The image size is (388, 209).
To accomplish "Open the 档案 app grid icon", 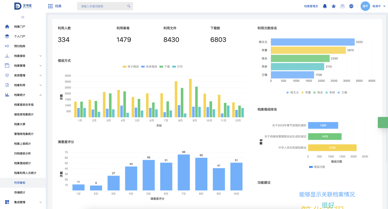I will click(x=50, y=6).
